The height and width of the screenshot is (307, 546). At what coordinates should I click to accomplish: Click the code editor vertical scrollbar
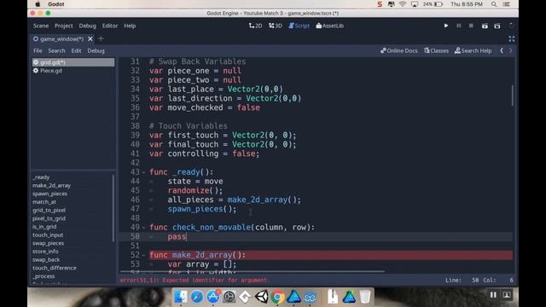[x=512, y=96]
